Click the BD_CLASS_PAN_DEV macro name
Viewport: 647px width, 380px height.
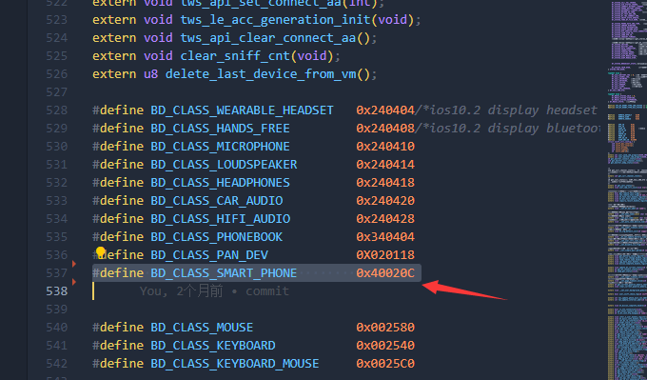209,255
